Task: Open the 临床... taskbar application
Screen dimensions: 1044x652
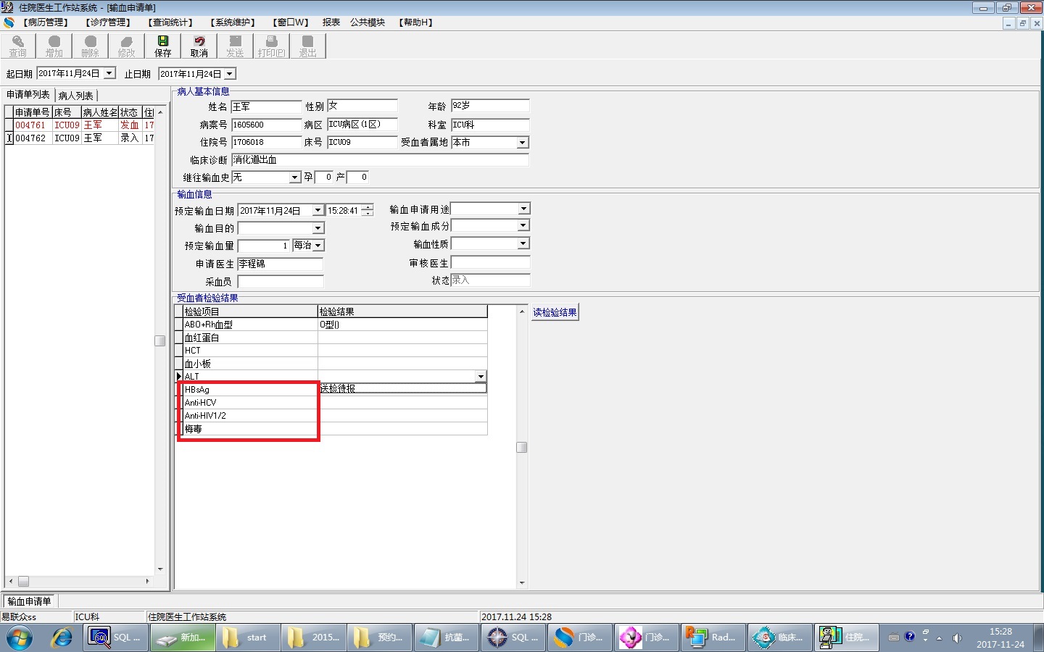Action: pos(780,638)
